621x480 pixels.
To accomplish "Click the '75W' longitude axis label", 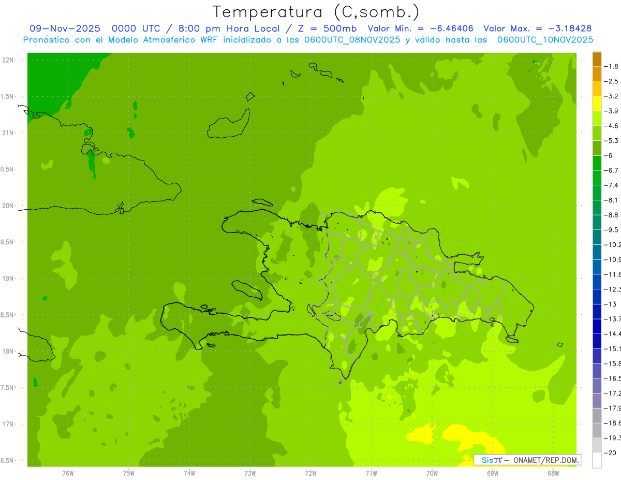I will (129, 473).
